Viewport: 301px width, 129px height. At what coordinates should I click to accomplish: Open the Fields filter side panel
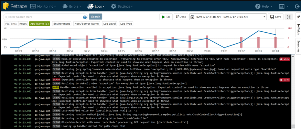click(x=299, y=29)
